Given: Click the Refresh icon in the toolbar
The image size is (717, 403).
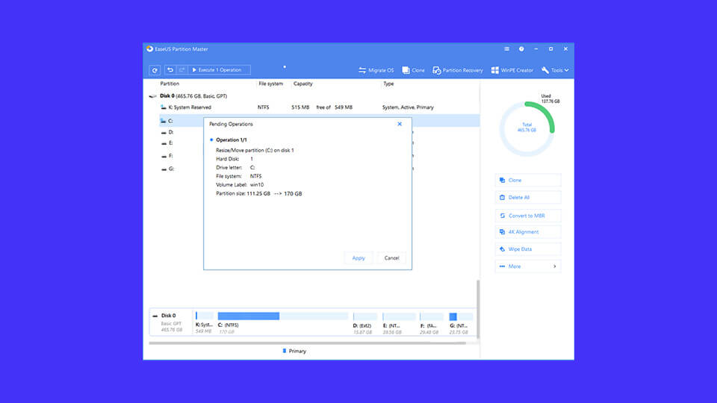Looking at the screenshot, I should pyautogui.click(x=155, y=70).
